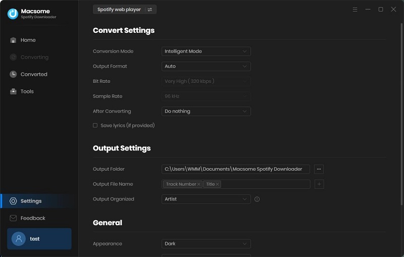This screenshot has width=404, height=257.
Task: Click the Output Folder label
Action: (x=109, y=169)
